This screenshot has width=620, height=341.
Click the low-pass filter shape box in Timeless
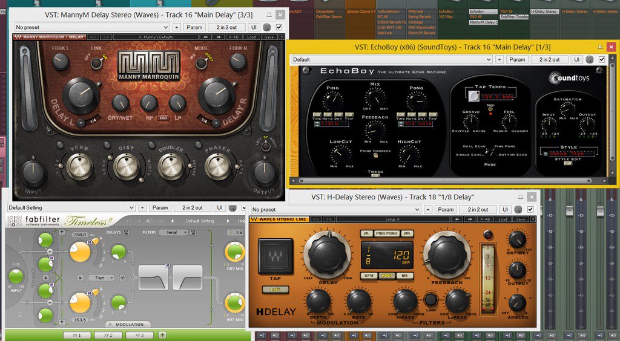(153, 278)
